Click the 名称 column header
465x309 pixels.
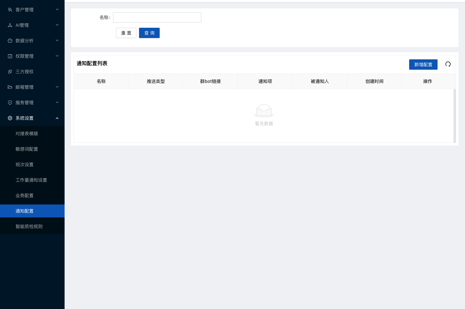[101, 81]
